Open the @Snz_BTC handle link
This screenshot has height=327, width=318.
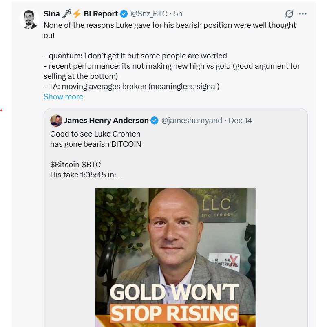pos(149,14)
